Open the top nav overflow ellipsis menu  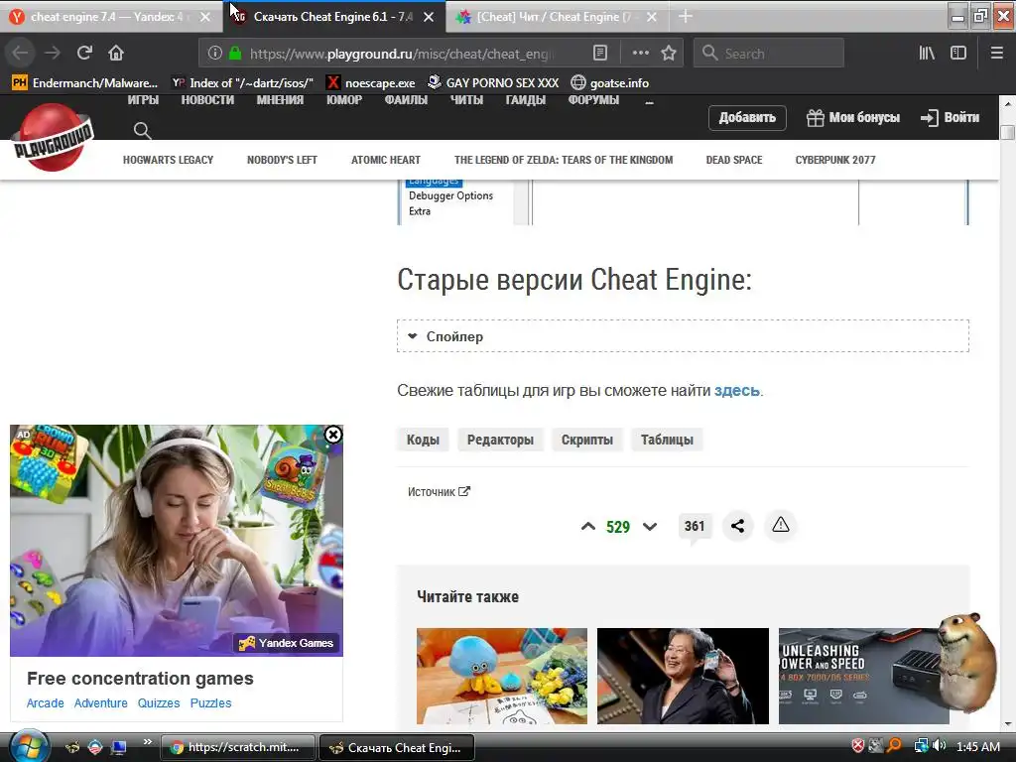(x=649, y=102)
